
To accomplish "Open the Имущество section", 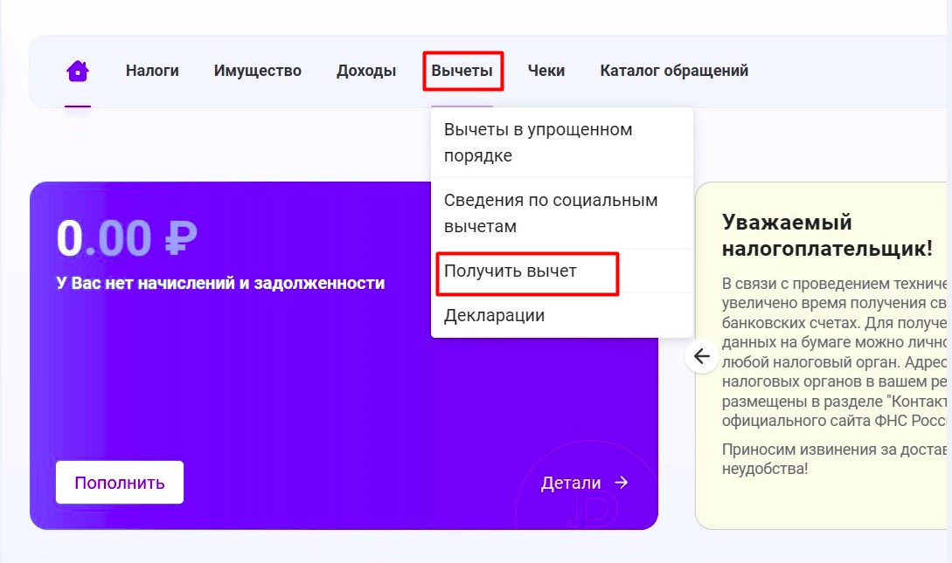I will click(x=258, y=71).
